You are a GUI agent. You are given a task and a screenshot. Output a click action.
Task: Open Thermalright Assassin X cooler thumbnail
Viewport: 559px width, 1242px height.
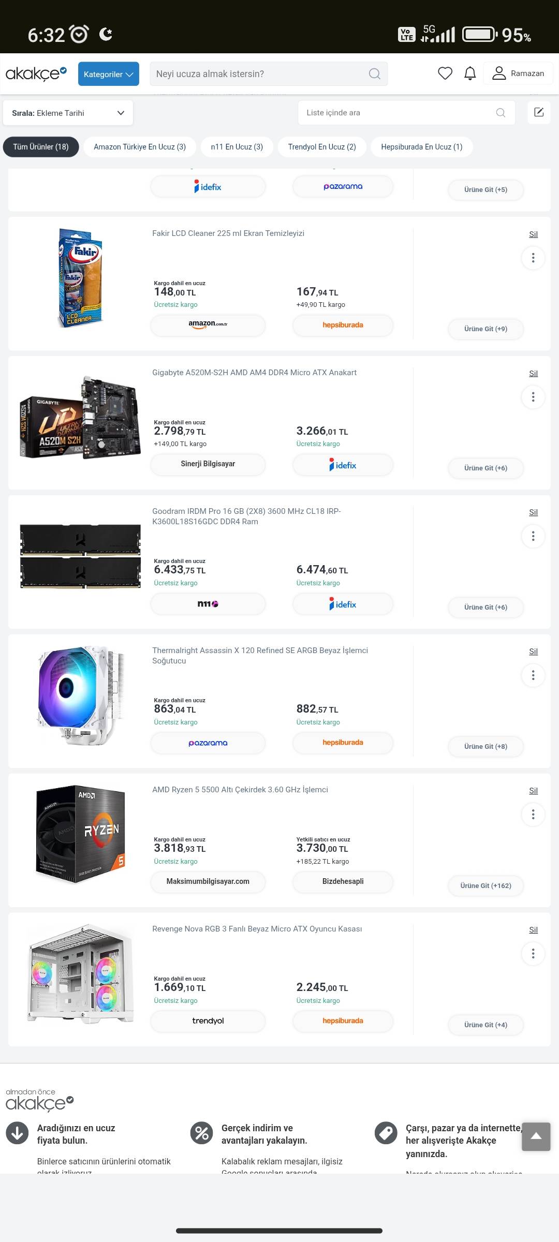pos(80,696)
